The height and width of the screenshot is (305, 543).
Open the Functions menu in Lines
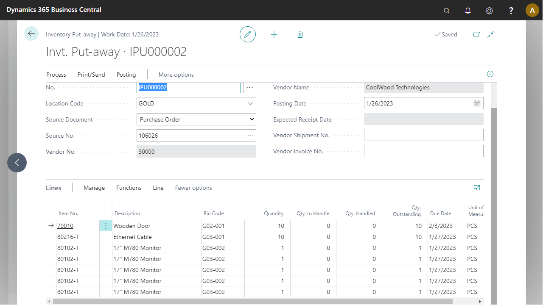click(x=129, y=188)
